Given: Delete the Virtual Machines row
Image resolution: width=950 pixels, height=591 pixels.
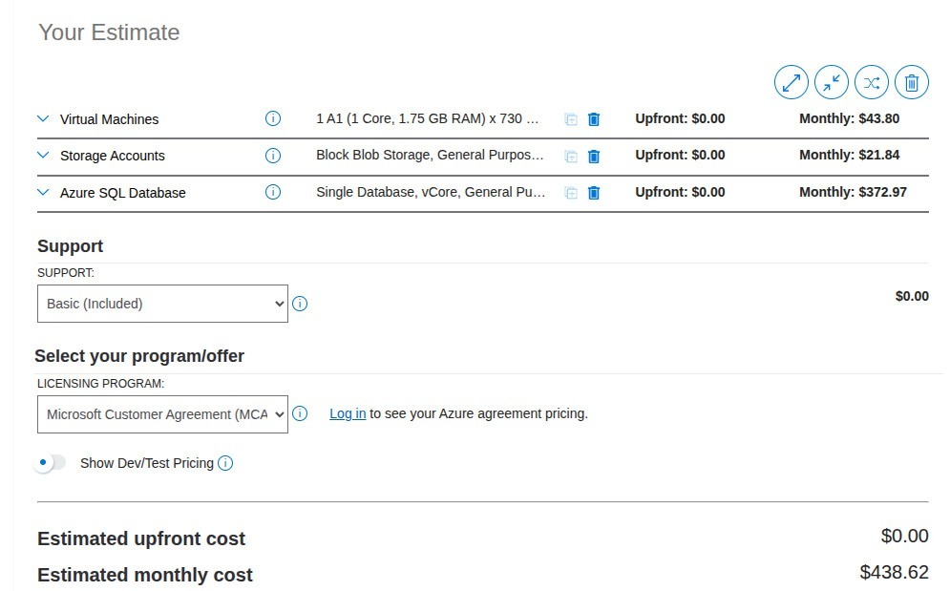Looking at the screenshot, I should tap(594, 119).
